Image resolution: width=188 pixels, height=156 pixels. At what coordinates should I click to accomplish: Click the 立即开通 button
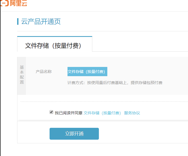click(74, 134)
